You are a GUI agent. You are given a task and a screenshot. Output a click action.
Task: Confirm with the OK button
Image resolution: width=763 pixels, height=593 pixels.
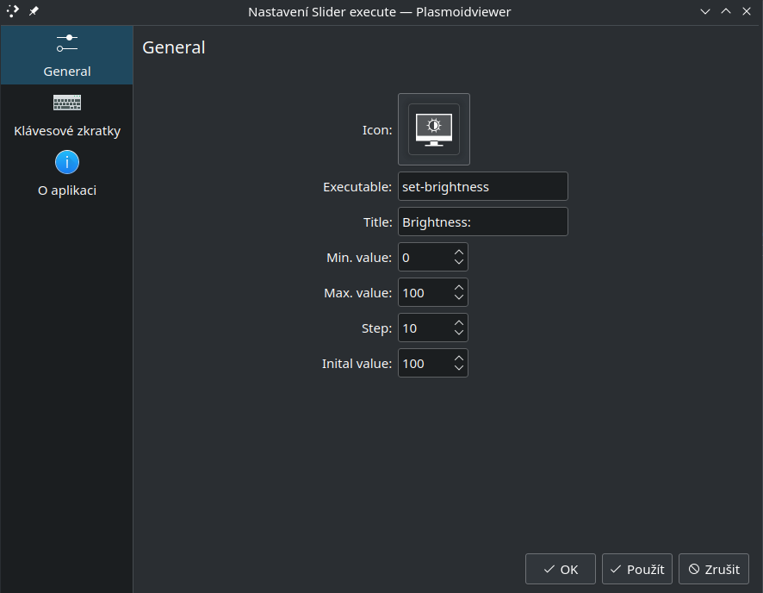[x=560, y=569]
